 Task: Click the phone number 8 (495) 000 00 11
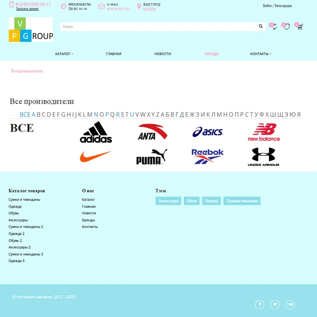(33, 4)
